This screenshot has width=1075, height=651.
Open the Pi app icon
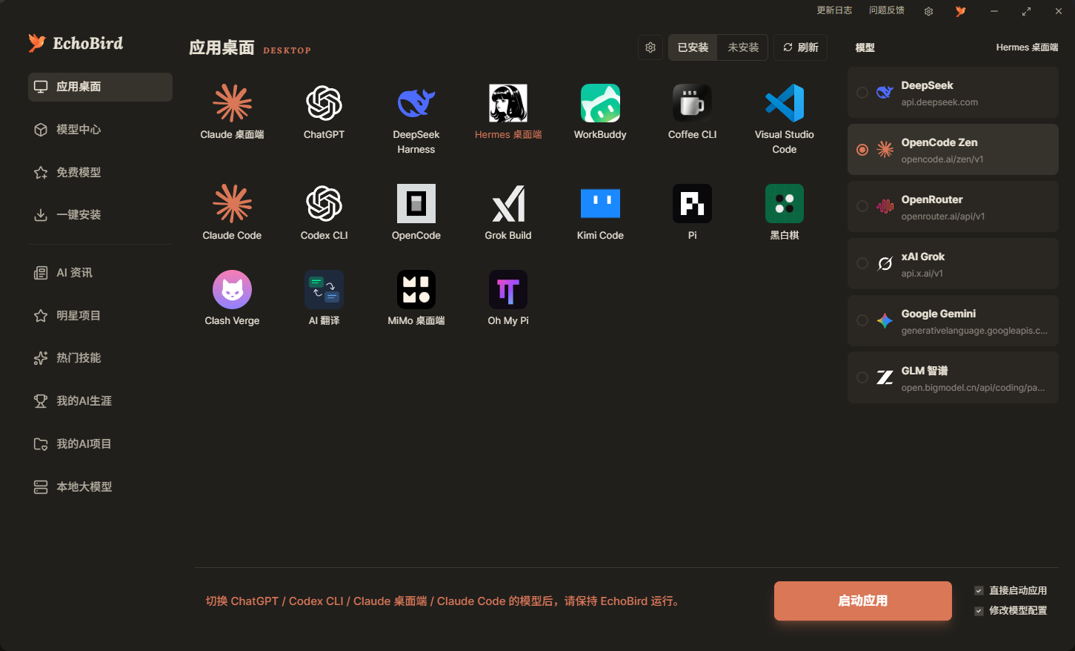(x=692, y=203)
